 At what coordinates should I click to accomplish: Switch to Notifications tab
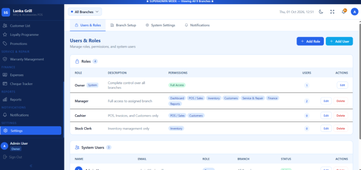(197, 25)
